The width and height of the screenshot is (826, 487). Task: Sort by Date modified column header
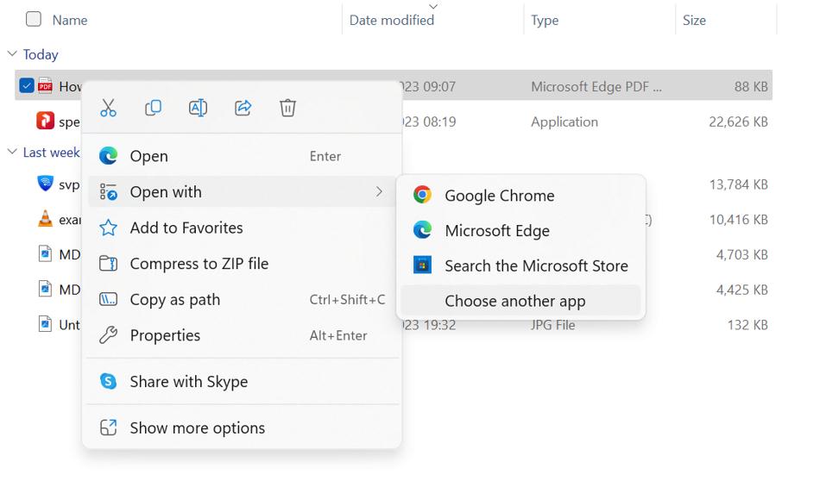[x=392, y=20]
